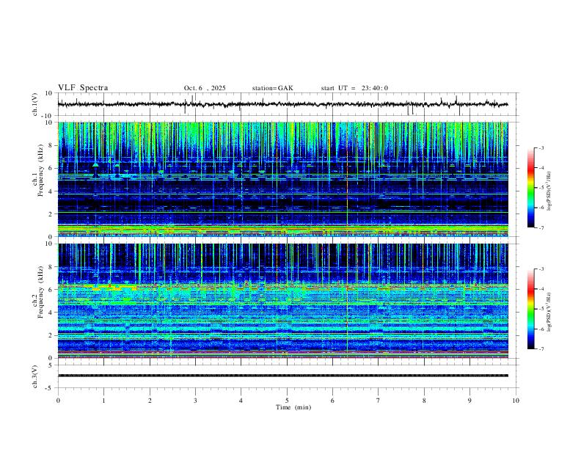Click the '-6' tick on the lower colorbar
Screen dimensions: 581x449
541,329
